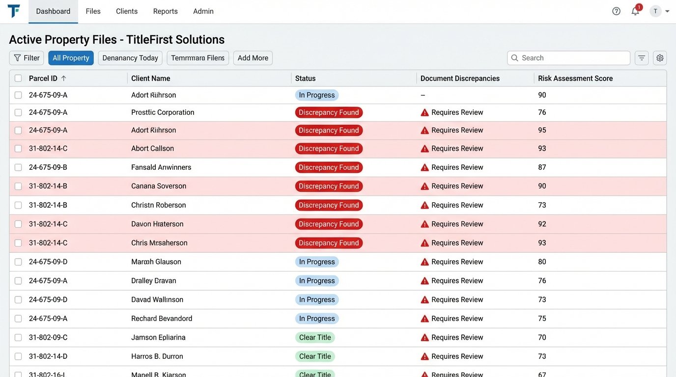Screen dimensions: 676x377
Task: Open the Reports tab
Action: point(165,11)
